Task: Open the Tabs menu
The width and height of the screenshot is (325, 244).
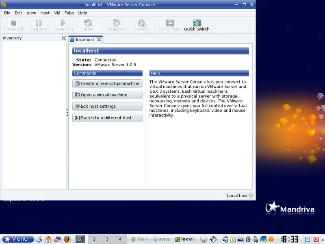Action: coord(69,13)
